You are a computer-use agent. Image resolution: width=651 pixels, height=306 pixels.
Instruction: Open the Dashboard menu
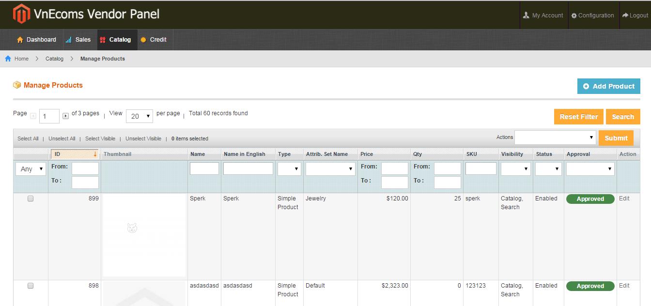pyautogui.click(x=36, y=40)
